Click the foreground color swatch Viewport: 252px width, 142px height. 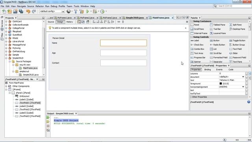point(220,84)
